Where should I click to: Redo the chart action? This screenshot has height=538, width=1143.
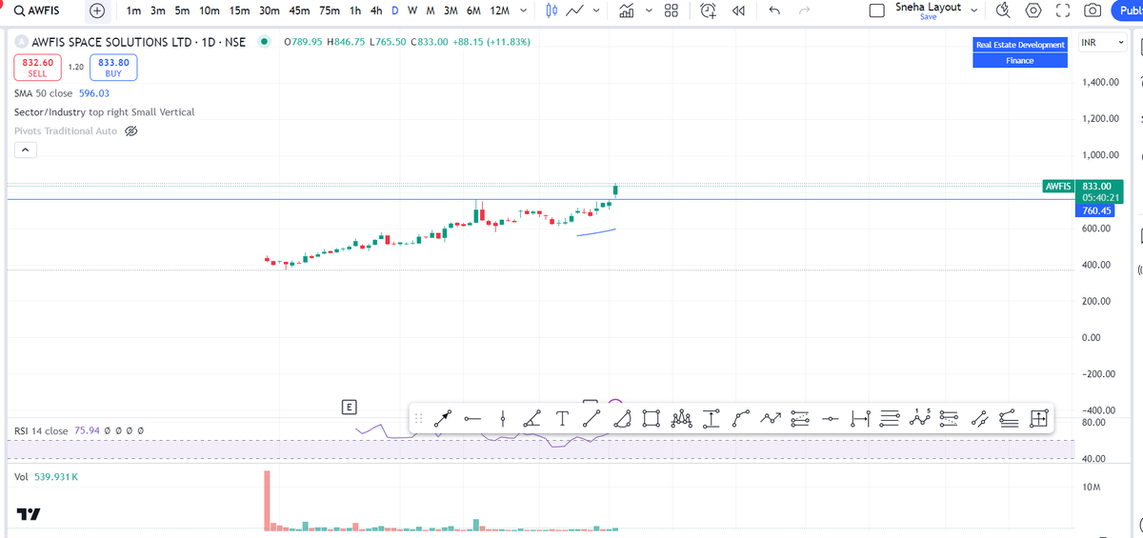point(803,11)
